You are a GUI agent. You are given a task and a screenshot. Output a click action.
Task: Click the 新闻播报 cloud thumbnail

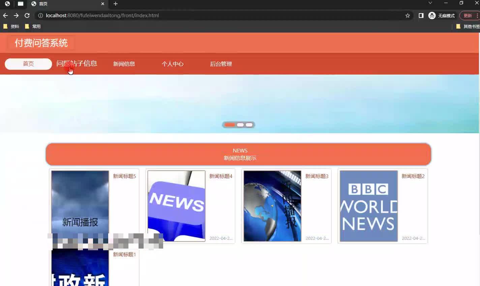click(x=80, y=202)
